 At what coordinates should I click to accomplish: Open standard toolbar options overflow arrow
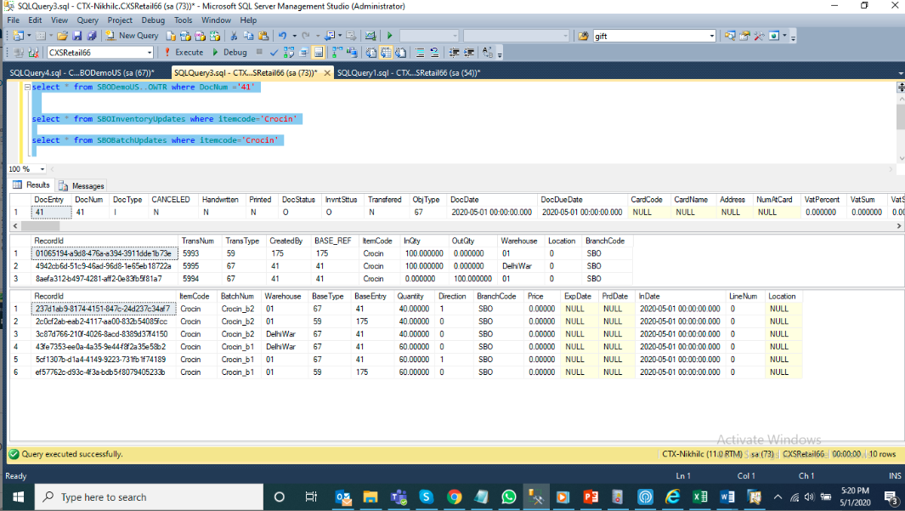[793, 37]
